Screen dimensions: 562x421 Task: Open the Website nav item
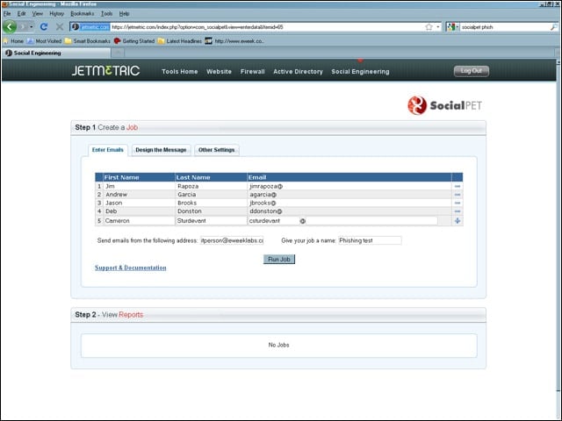[x=219, y=72]
